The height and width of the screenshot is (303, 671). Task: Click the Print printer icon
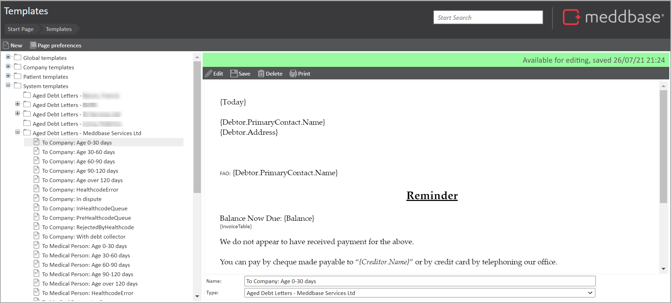click(x=293, y=73)
